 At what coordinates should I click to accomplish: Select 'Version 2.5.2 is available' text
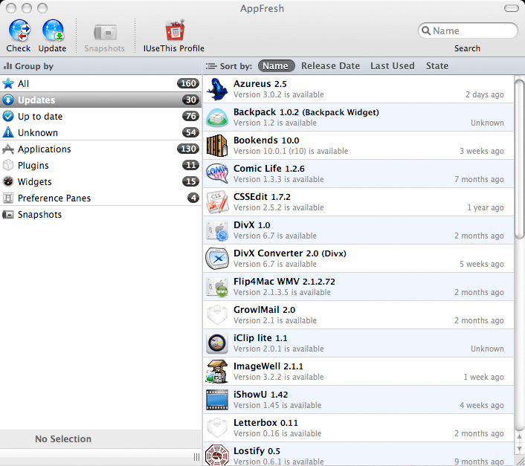point(279,207)
